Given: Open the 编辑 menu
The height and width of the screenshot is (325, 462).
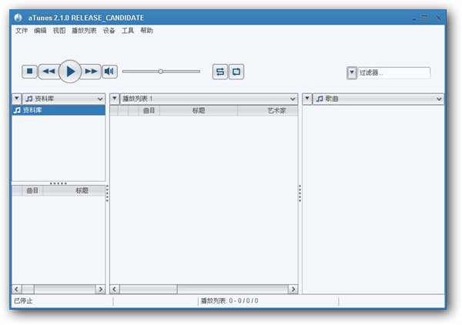Looking at the screenshot, I should coord(40,30).
